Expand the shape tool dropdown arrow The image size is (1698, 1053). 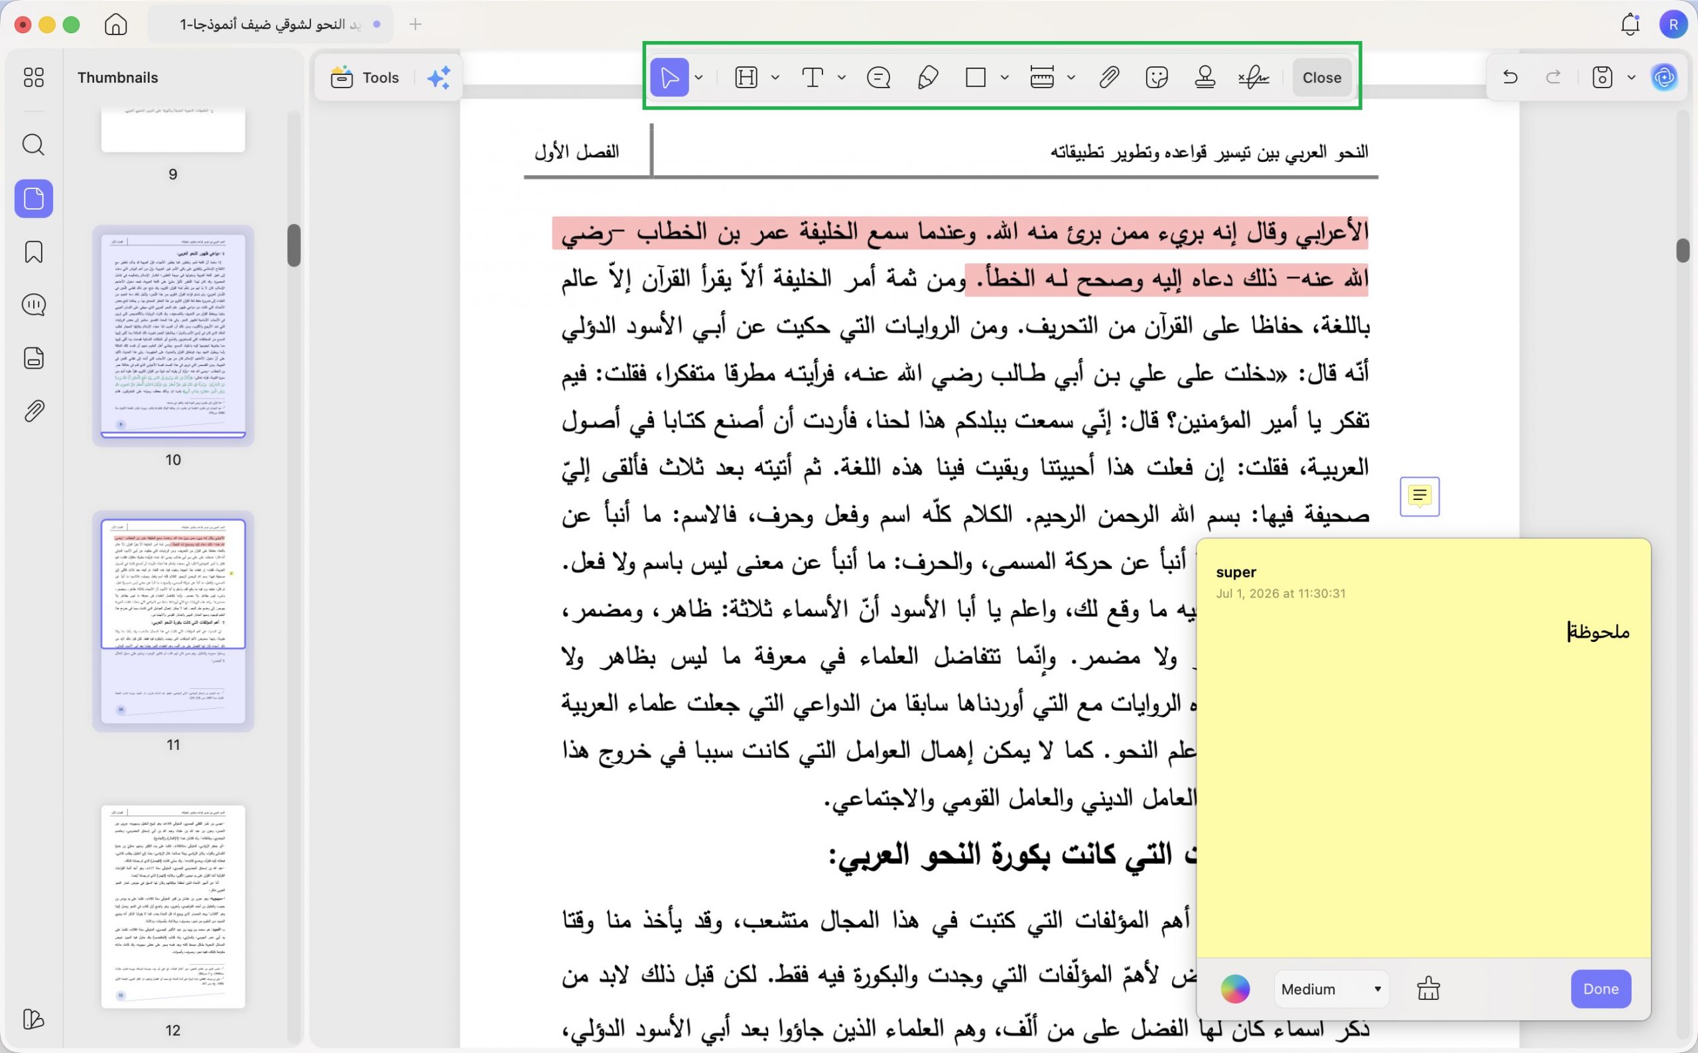pyautogui.click(x=1004, y=78)
